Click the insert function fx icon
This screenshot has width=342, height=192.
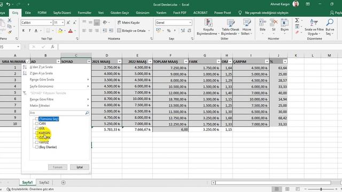52,46
